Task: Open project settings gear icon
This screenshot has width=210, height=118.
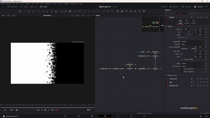Action: [x=206, y=116]
